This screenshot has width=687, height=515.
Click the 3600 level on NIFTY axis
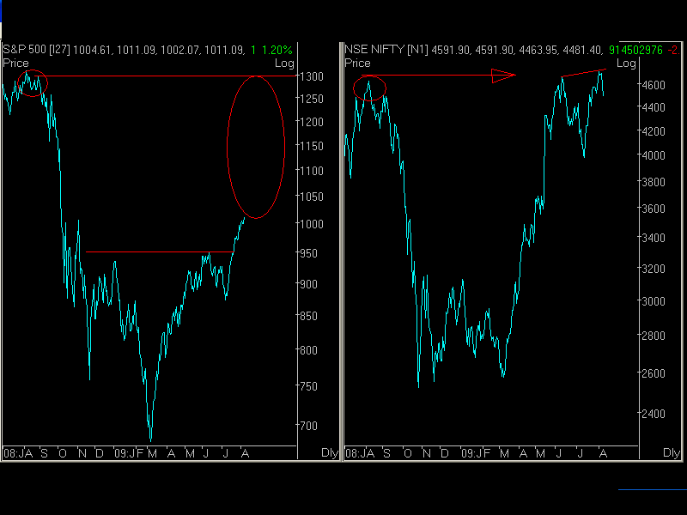[654, 209]
